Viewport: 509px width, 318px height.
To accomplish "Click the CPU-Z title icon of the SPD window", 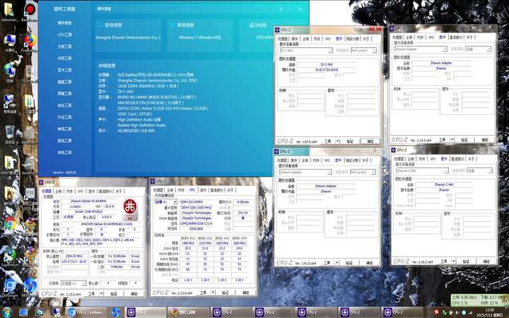I will click(x=153, y=181).
